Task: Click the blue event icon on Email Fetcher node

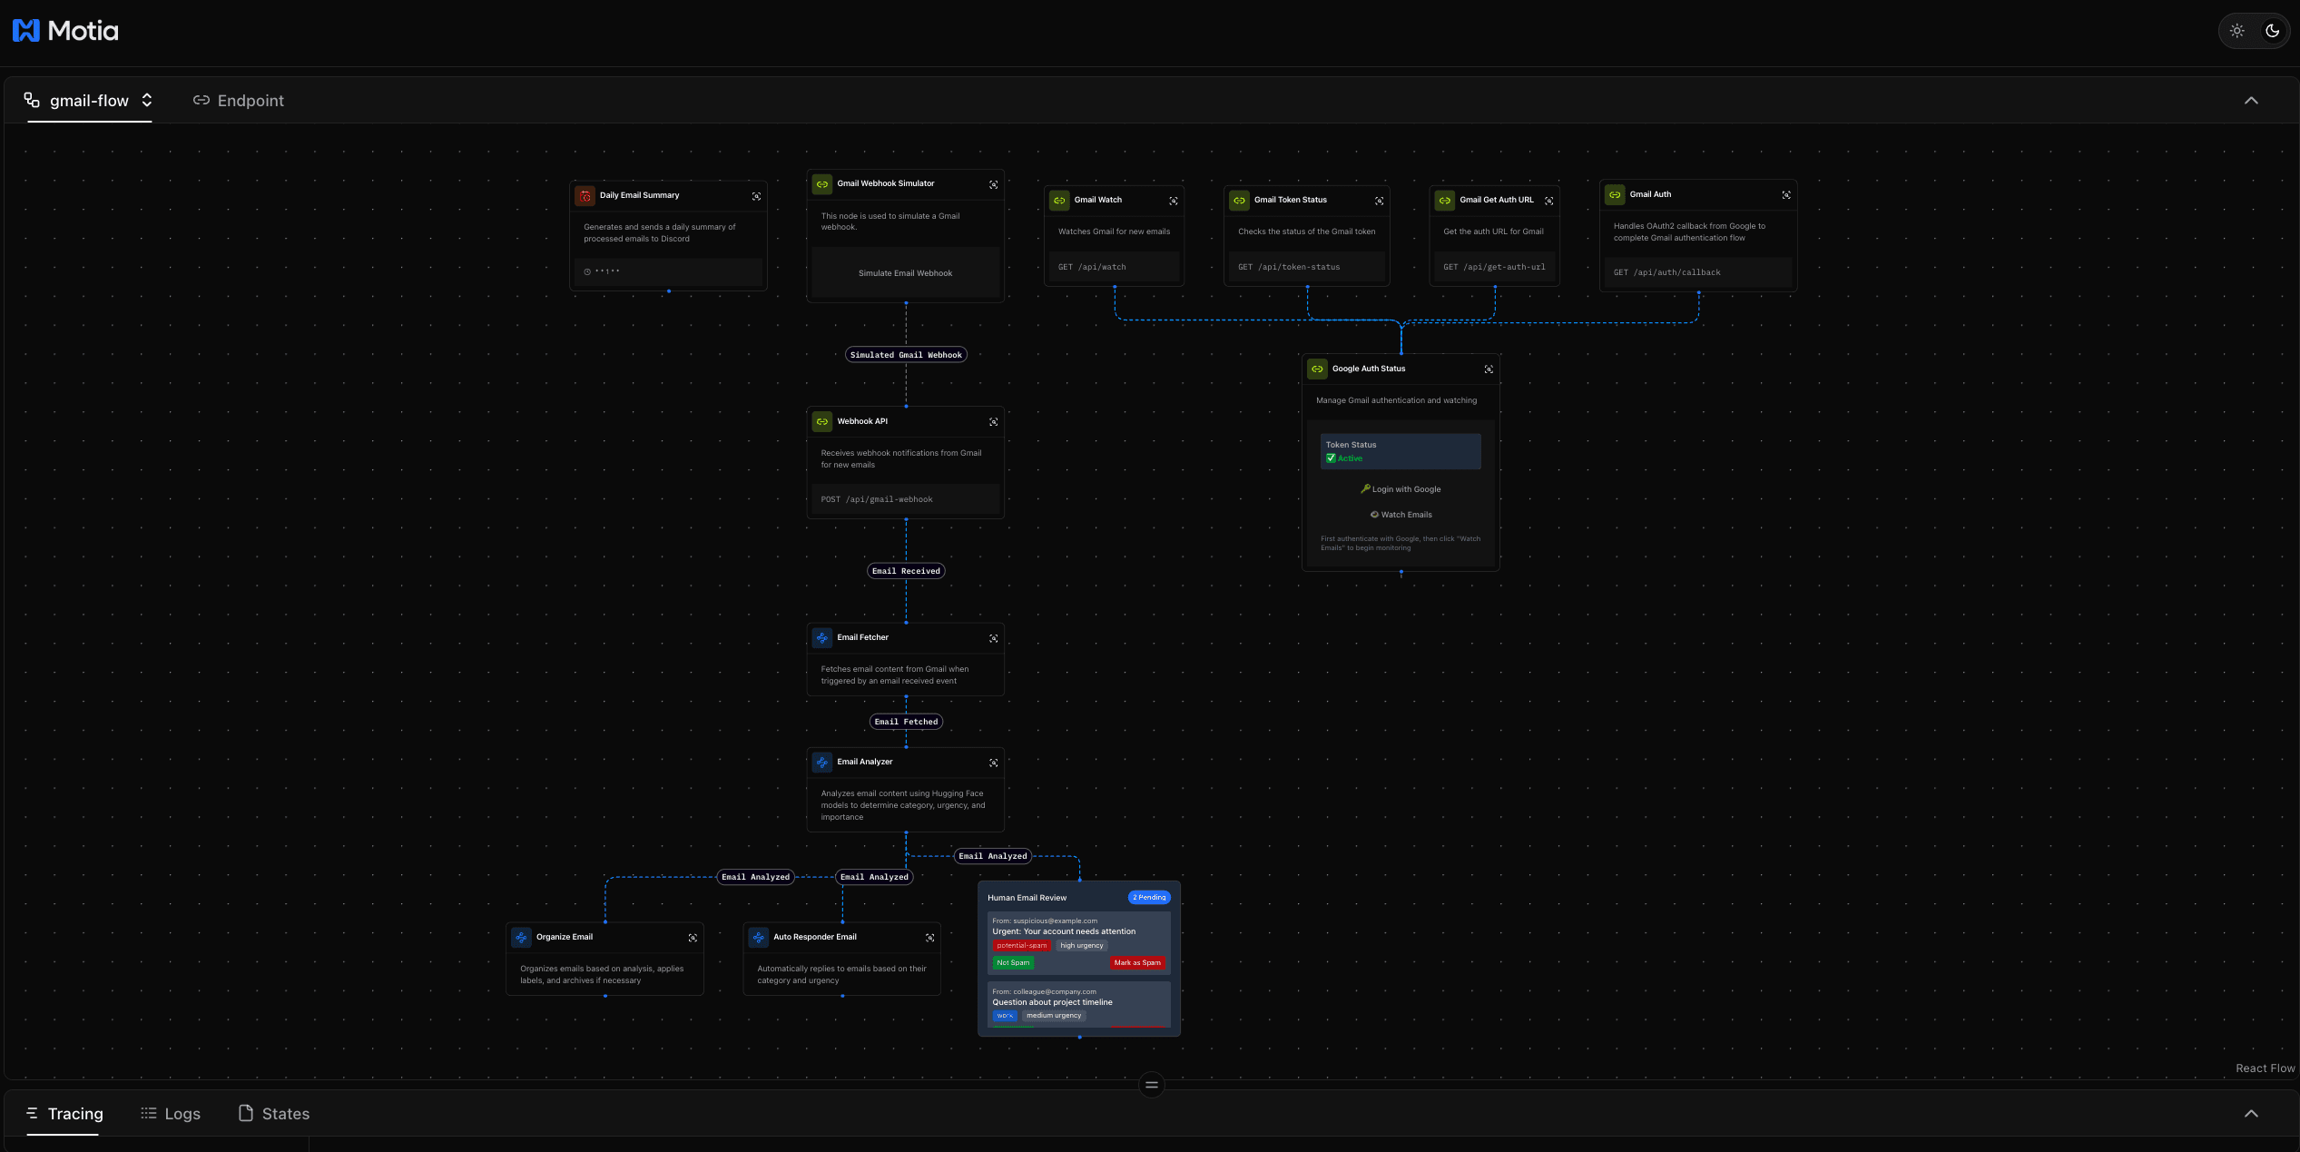Action: click(x=822, y=637)
